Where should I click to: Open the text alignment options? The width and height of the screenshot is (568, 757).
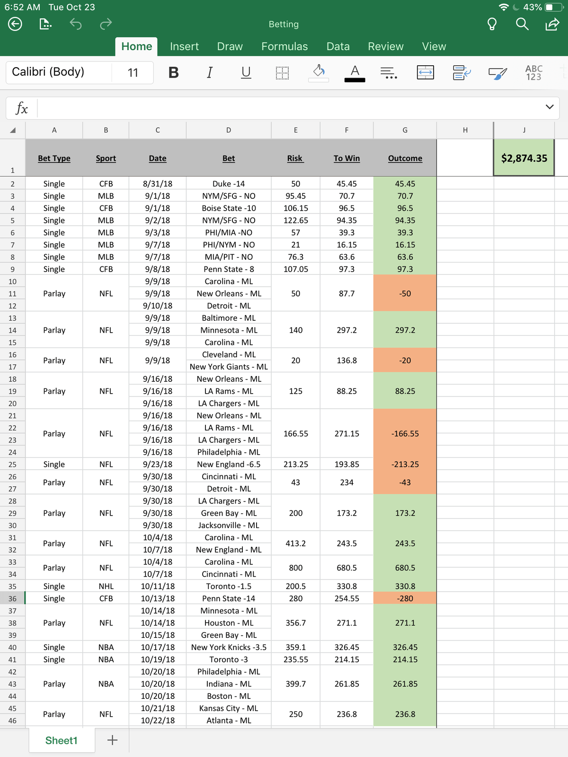[389, 72]
